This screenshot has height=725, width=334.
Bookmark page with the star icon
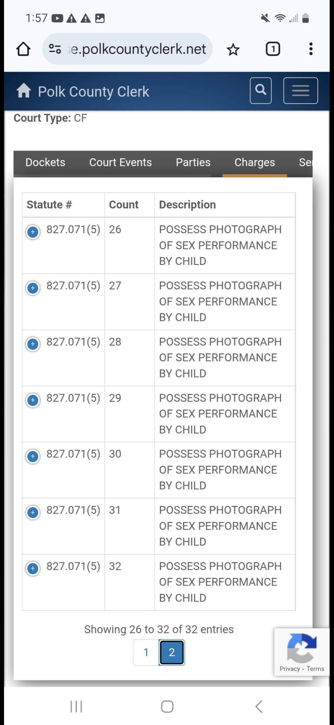233,49
